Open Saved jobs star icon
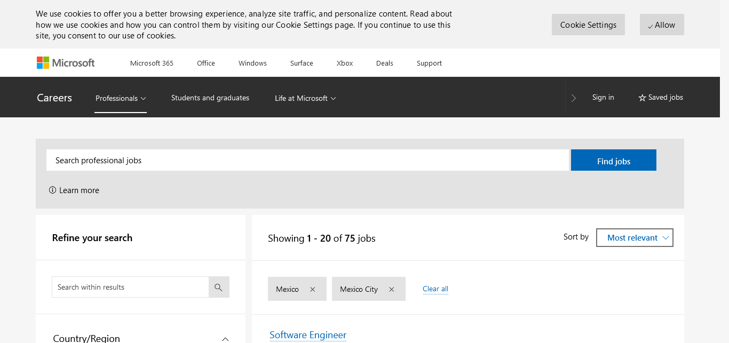The image size is (729, 343). pos(642,98)
